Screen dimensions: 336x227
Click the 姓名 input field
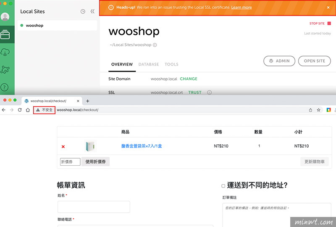pyautogui.click(x=94, y=207)
